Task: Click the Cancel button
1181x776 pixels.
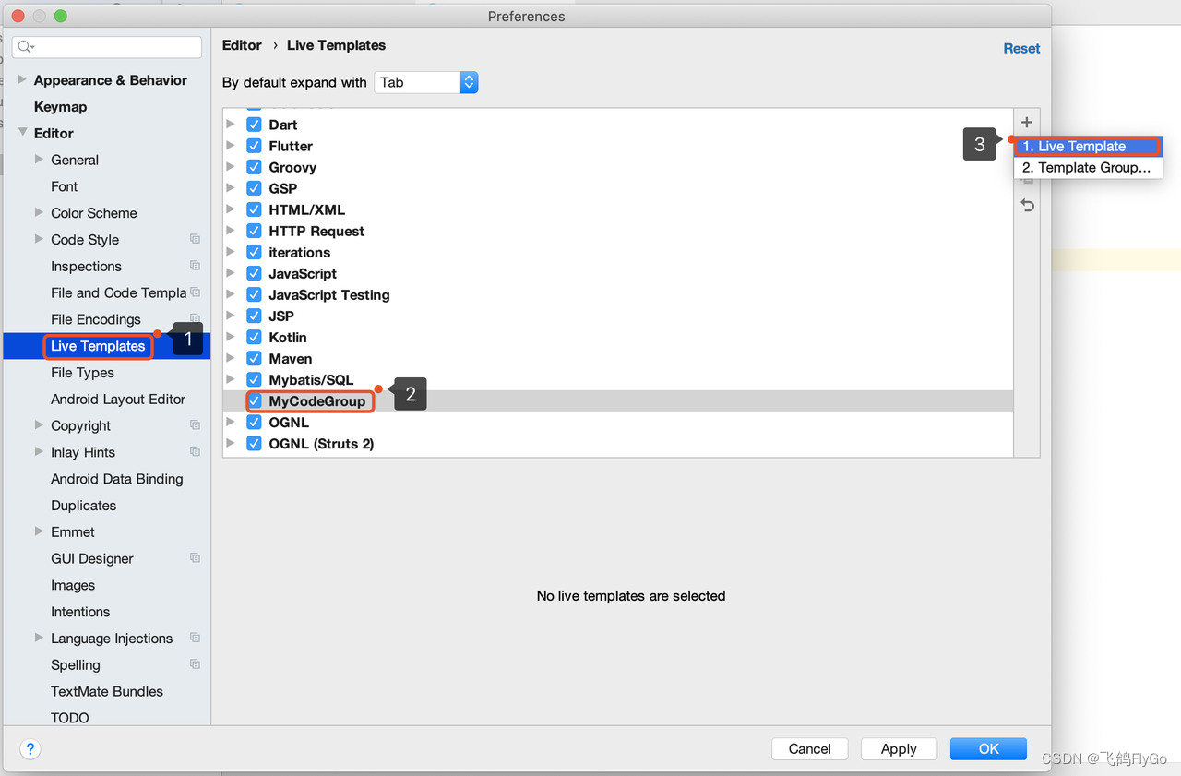Action: pyautogui.click(x=810, y=748)
